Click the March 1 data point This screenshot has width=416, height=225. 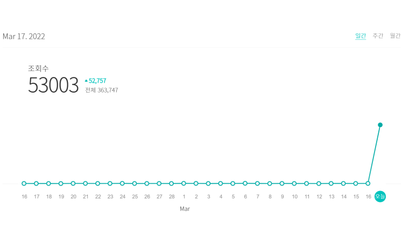(184, 184)
